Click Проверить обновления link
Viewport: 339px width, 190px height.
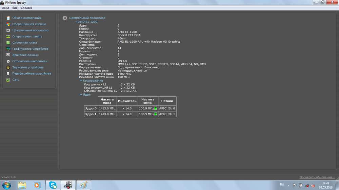coord(317,177)
